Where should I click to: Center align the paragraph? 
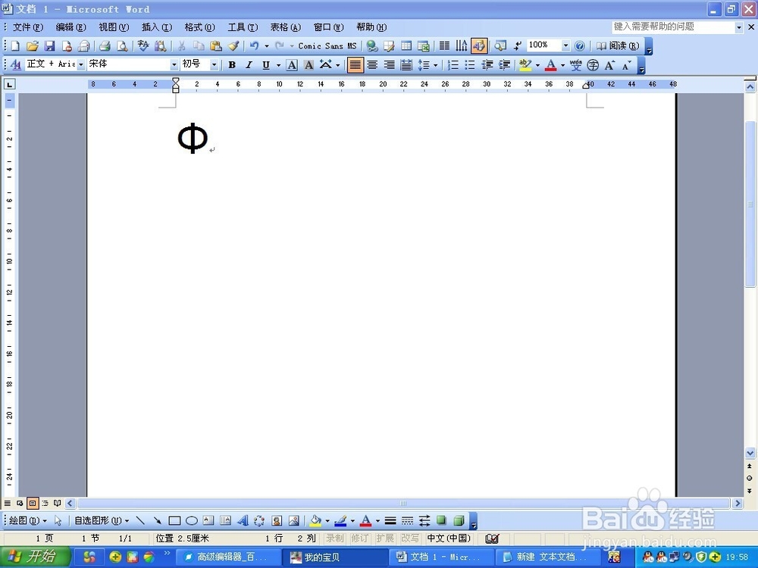click(372, 64)
